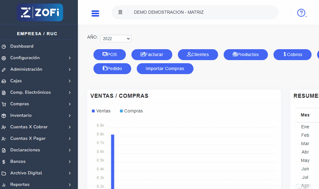Click the Archivo Digital folder icon
The image size is (319, 189).
point(4,173)
